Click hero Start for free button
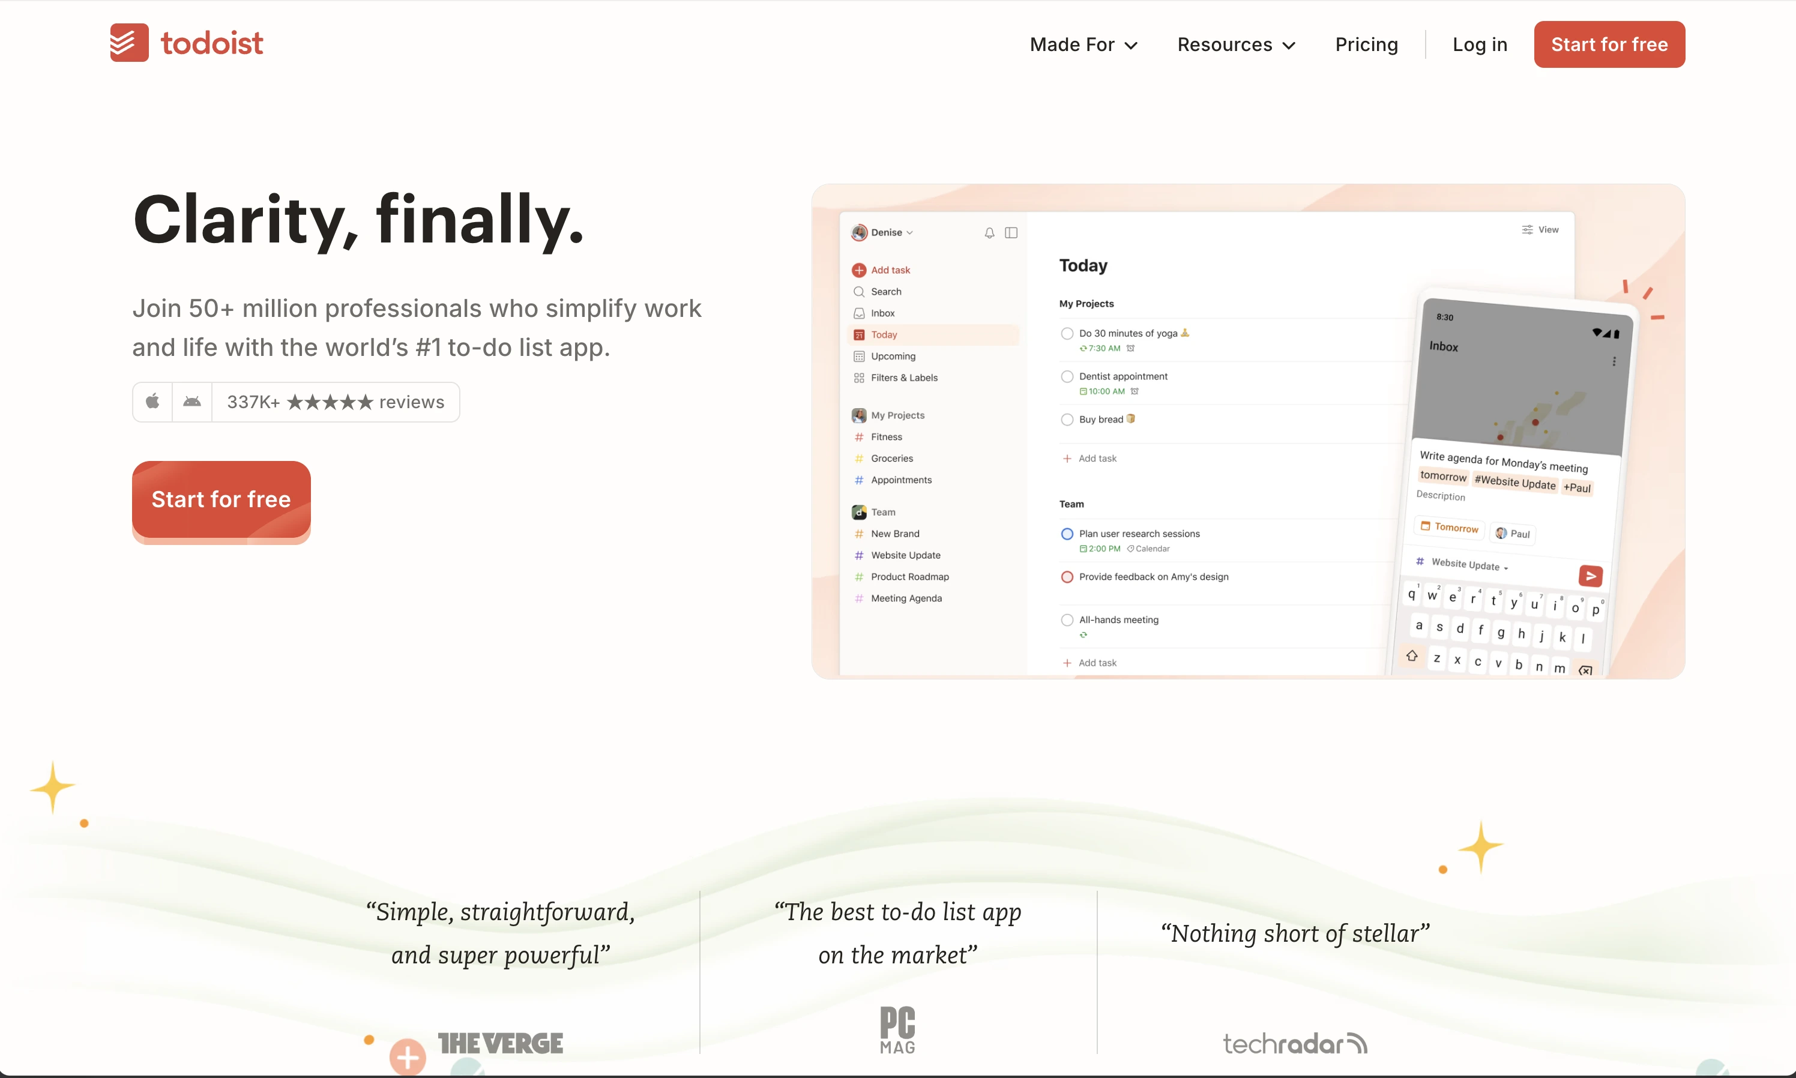The image size is (1796, 1078). (221, 500)
